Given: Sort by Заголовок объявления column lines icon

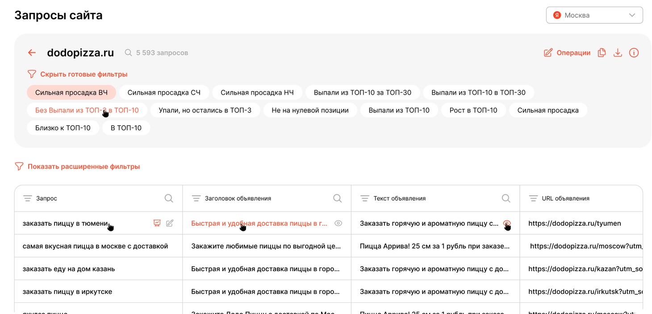Looking at the screenshot, I should 196,198.
